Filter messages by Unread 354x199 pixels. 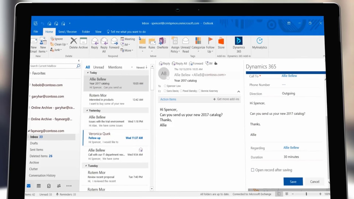(98, 67)
